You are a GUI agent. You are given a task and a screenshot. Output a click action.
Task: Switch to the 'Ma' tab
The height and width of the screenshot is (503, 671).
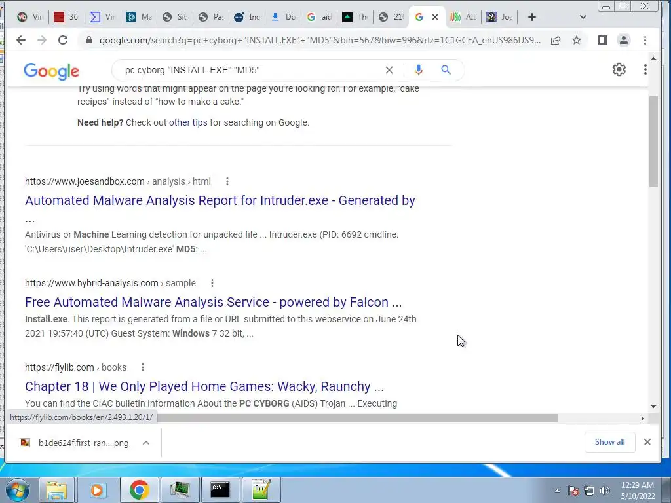(139, 17)
